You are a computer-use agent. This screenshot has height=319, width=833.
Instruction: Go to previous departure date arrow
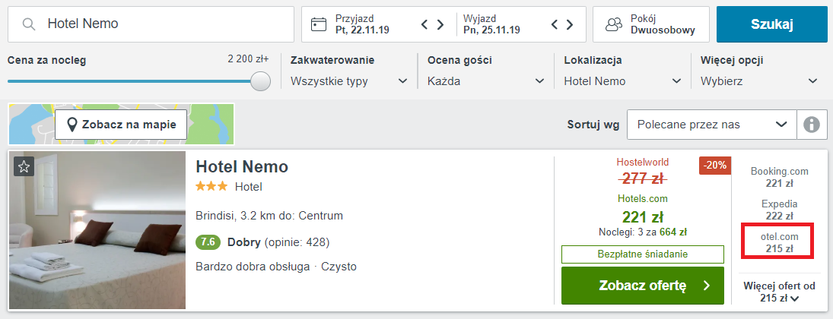(x=555, y=24)
